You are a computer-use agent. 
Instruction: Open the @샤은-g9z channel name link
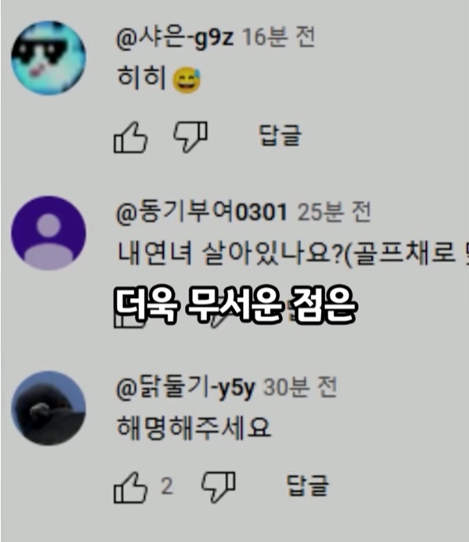(175, 37)
